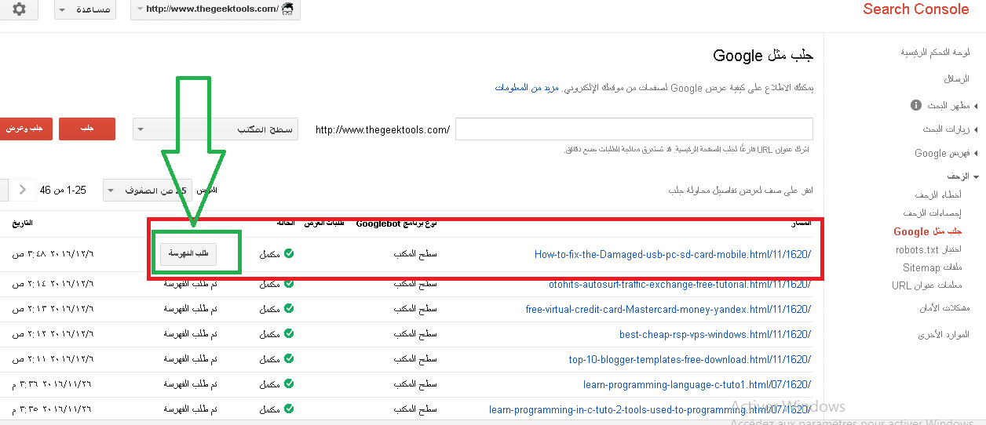Open الرسائل messages page

pos(957,79)
